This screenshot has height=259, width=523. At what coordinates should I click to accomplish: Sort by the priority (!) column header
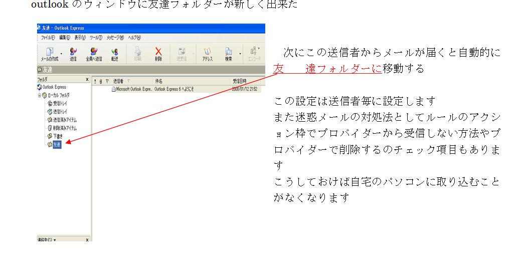95,81
